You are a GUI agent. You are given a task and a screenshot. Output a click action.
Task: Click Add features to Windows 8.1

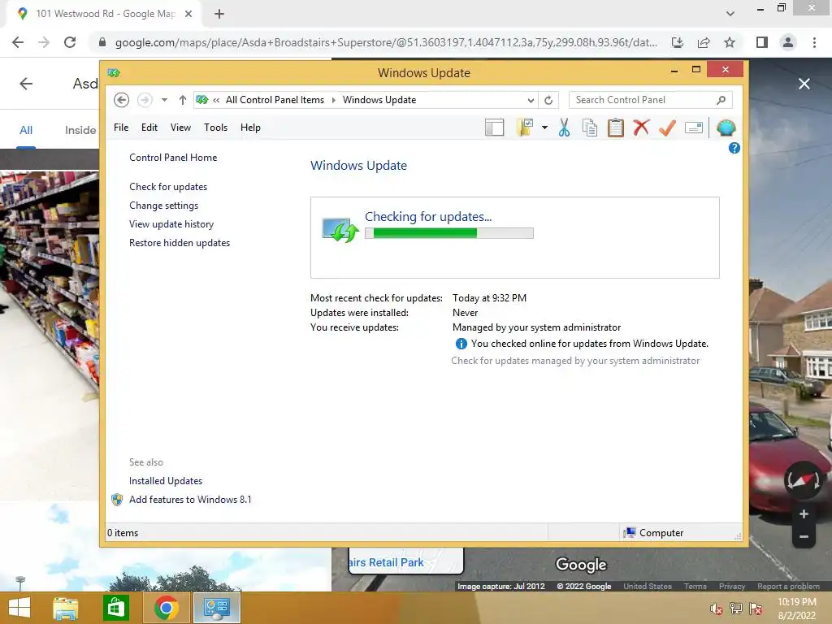pos(190,500)
